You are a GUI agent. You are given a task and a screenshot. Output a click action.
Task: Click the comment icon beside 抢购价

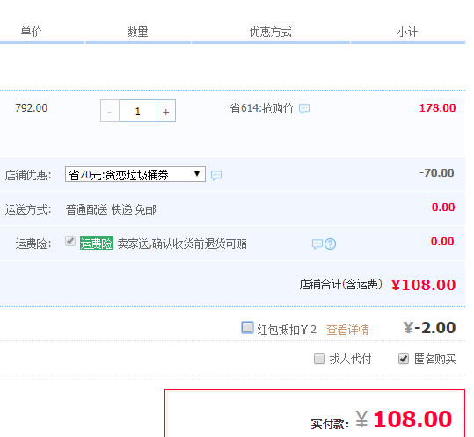point(304,108)
